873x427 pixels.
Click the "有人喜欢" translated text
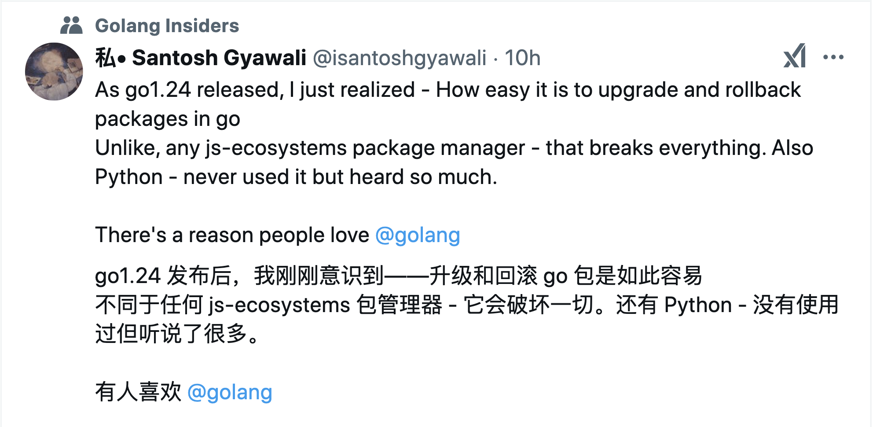(x=138, y=392)
